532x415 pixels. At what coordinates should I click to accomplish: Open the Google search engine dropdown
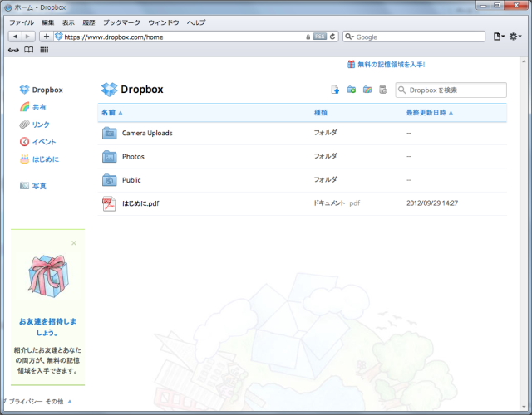[x=349, y=37]
